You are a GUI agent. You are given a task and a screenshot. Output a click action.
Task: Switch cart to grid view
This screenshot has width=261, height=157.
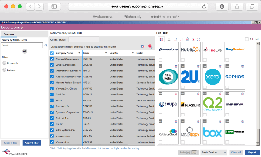pyautogui.click(x=161, y=39)
